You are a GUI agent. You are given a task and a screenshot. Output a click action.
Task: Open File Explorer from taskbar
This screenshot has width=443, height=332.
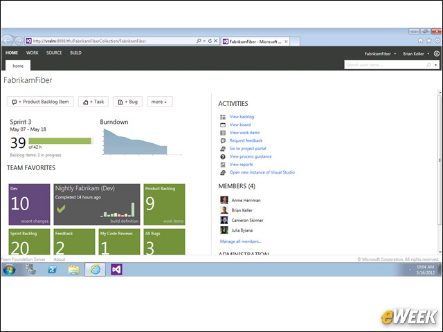point(73,270)
